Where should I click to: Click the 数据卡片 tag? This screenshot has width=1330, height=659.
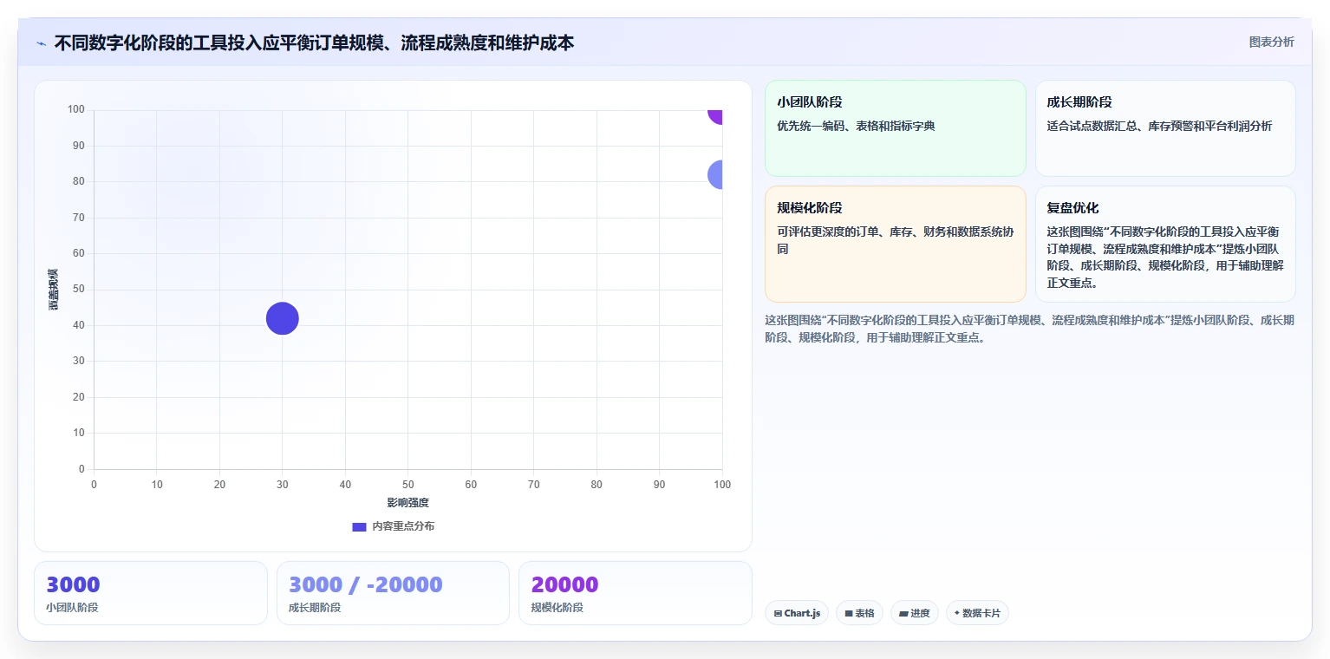[x=977, y=613]
